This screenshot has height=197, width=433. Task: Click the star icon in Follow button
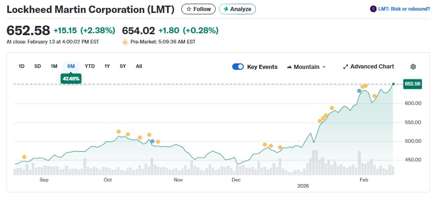pos(189,9)
